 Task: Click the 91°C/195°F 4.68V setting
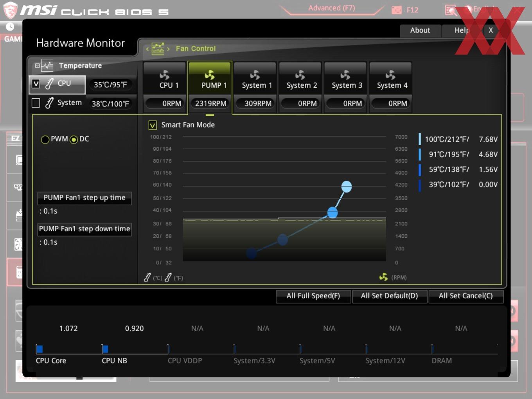pyautogui.click(x=458, y=155)
